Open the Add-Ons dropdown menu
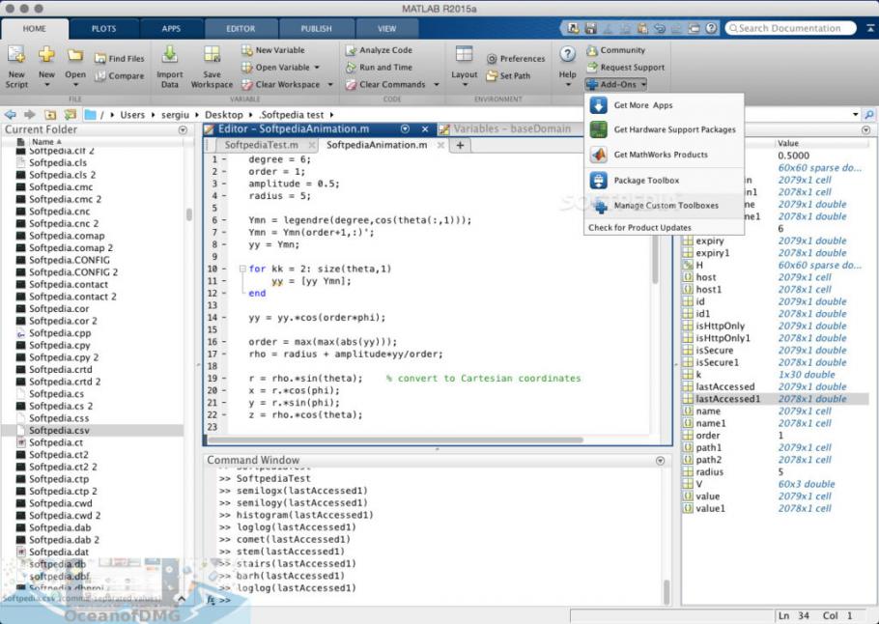 tap(613, 83)
